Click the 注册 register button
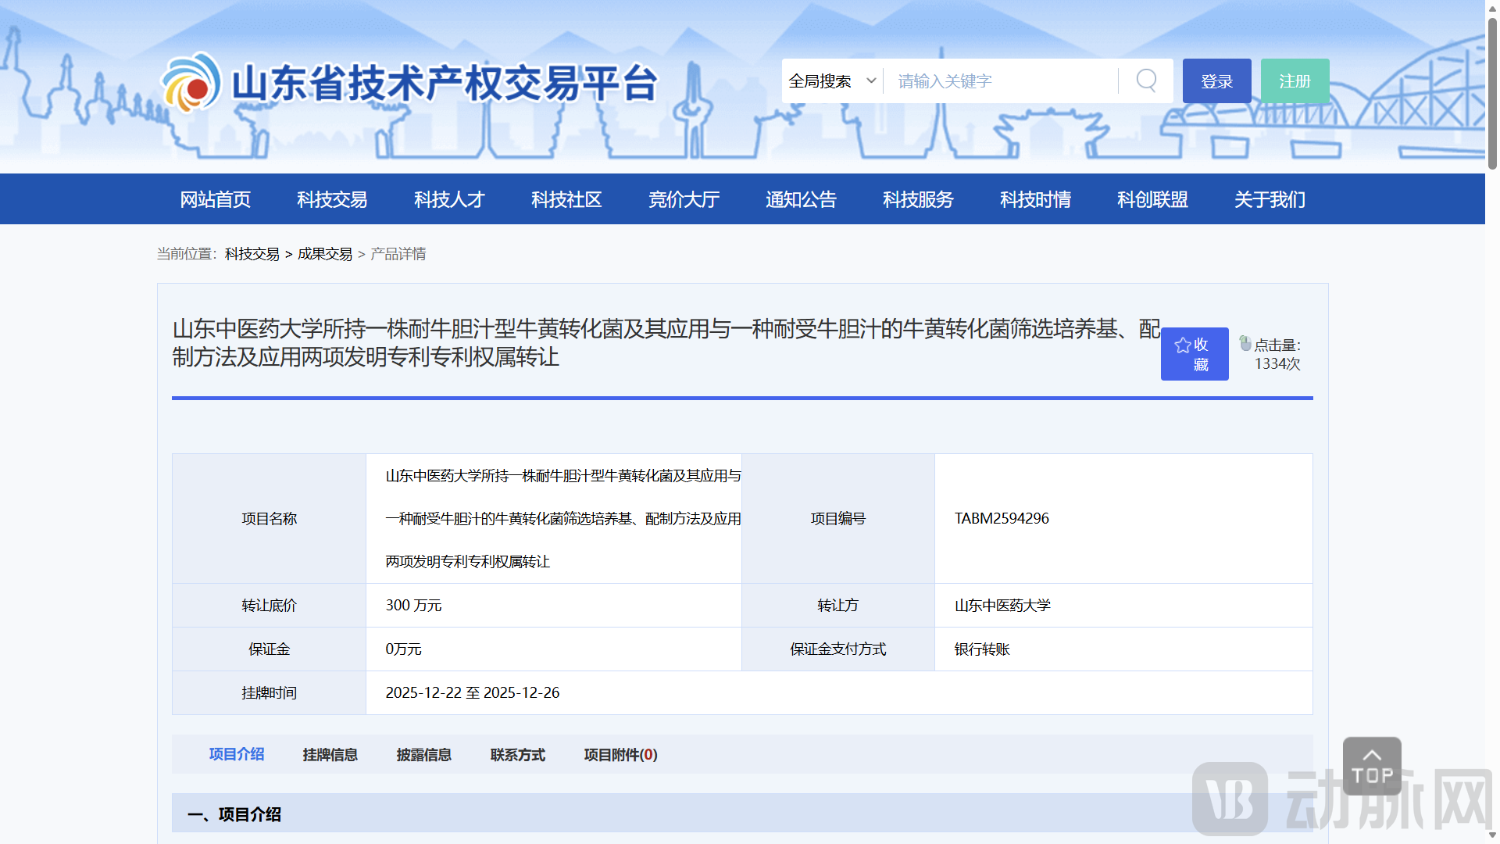This screenshot has height=844, width=1500. tap(1295, 80)
